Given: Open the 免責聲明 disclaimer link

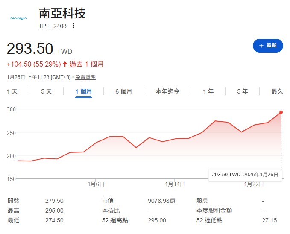Looking at the screenshot, I should 85,77.
